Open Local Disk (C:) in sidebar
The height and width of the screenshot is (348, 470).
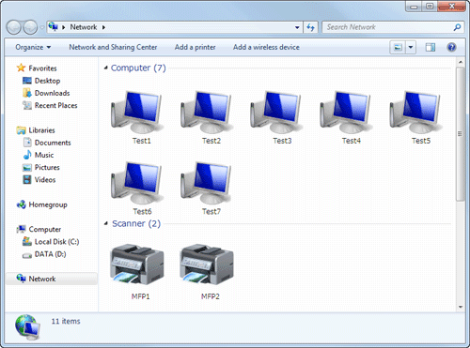coord(51,242)
